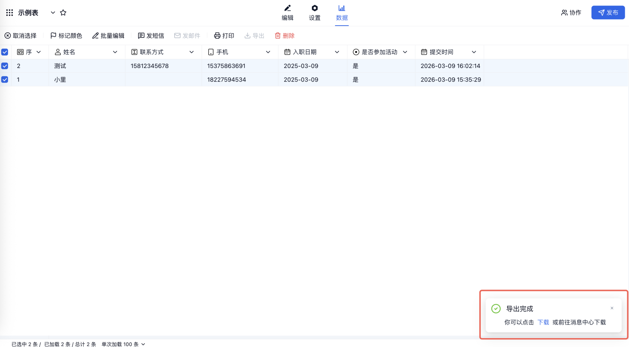The height and width of the screenshot is (347, 629).
Task: Click the green success checkmark icon
Action: click(496, 308)
